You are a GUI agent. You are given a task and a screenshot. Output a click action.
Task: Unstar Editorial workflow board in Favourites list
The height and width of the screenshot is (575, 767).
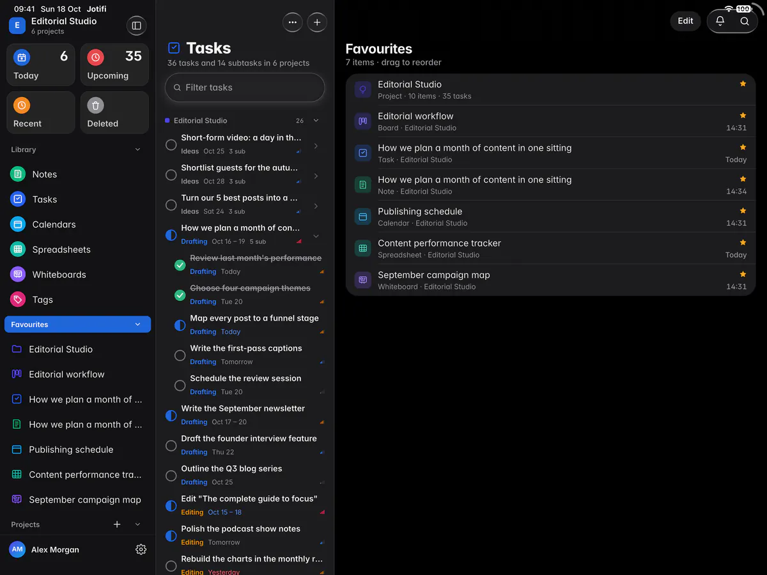click(743, 116)
